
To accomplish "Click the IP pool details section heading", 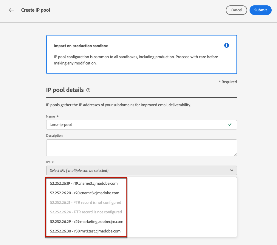I will click(x=65, y=90).
